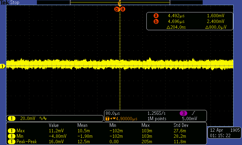This screenshot has width=242, height=145.
Task: Click the record view bar at top
Action: [x=120, y=2]
